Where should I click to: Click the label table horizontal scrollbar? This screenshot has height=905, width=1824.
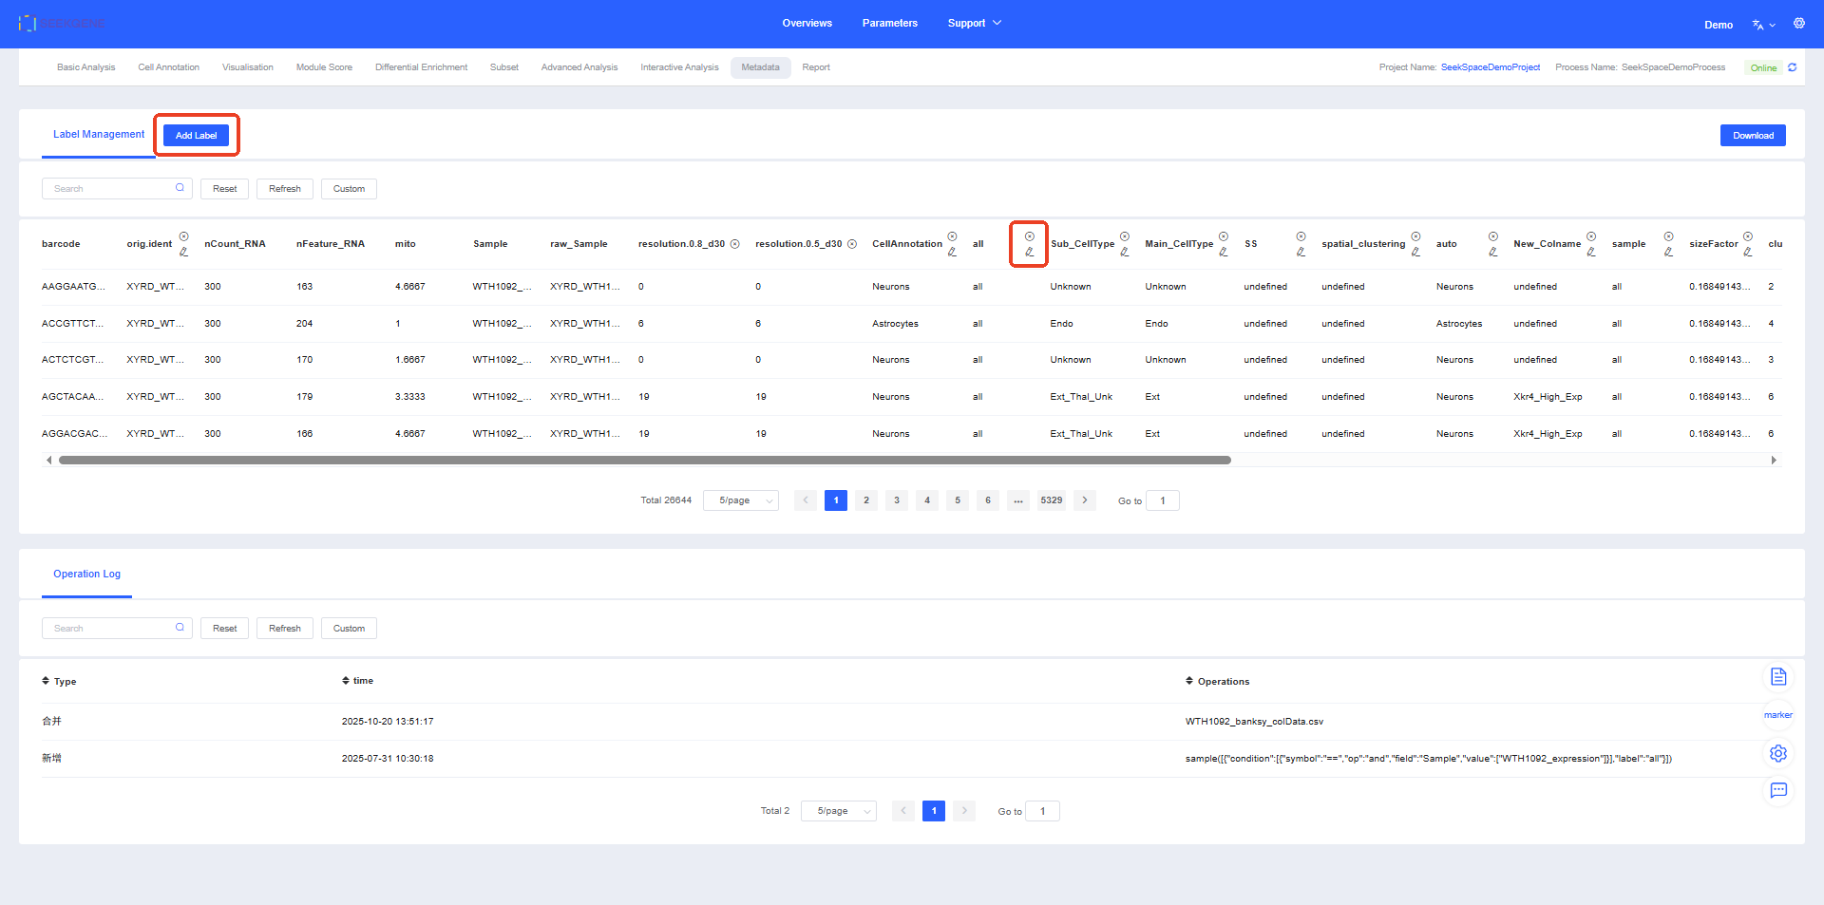644,461
